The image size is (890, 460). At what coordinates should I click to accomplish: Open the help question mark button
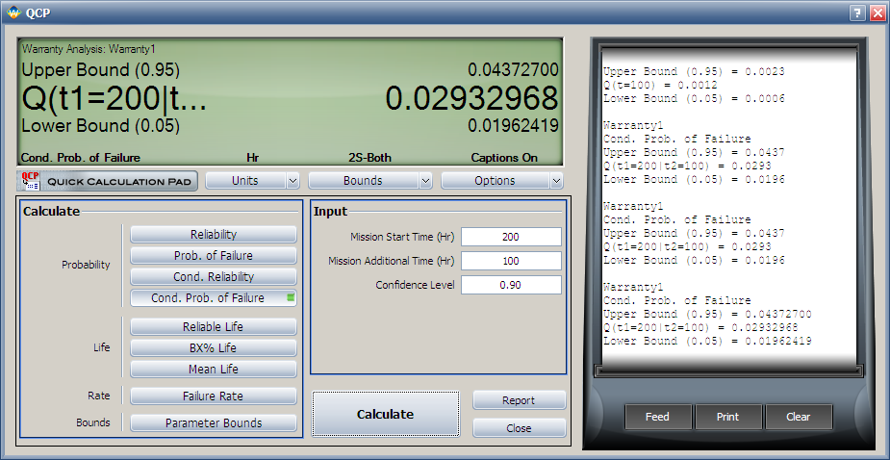tap(857, 13)
